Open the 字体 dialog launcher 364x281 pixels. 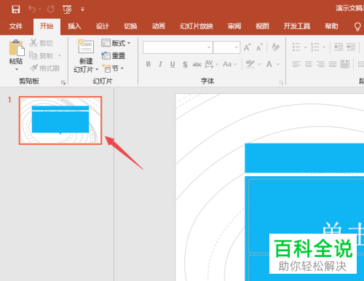pyautogui.click(x=281, y=82)
